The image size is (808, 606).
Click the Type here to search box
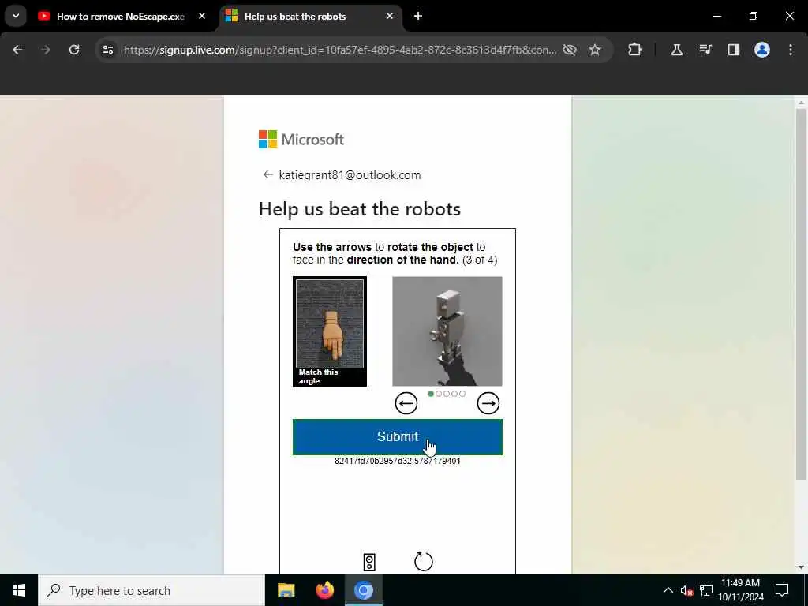[x=151, y=590]
